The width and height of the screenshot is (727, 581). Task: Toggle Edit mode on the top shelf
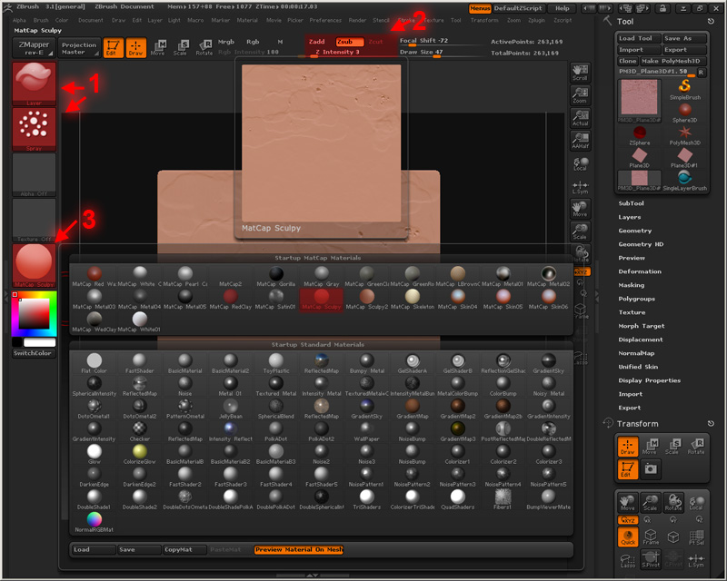[113, 48]
